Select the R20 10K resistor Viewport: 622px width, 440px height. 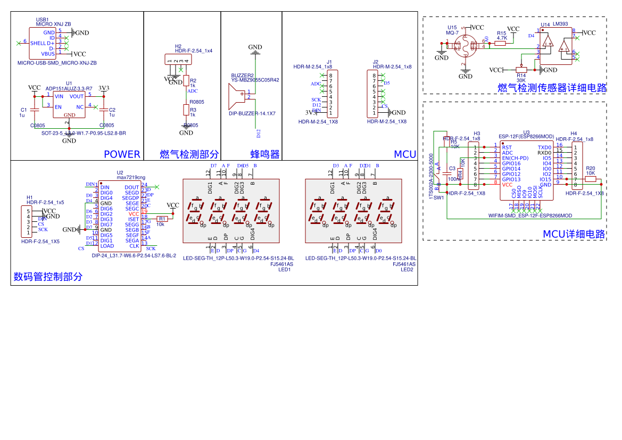coord(590,179)
